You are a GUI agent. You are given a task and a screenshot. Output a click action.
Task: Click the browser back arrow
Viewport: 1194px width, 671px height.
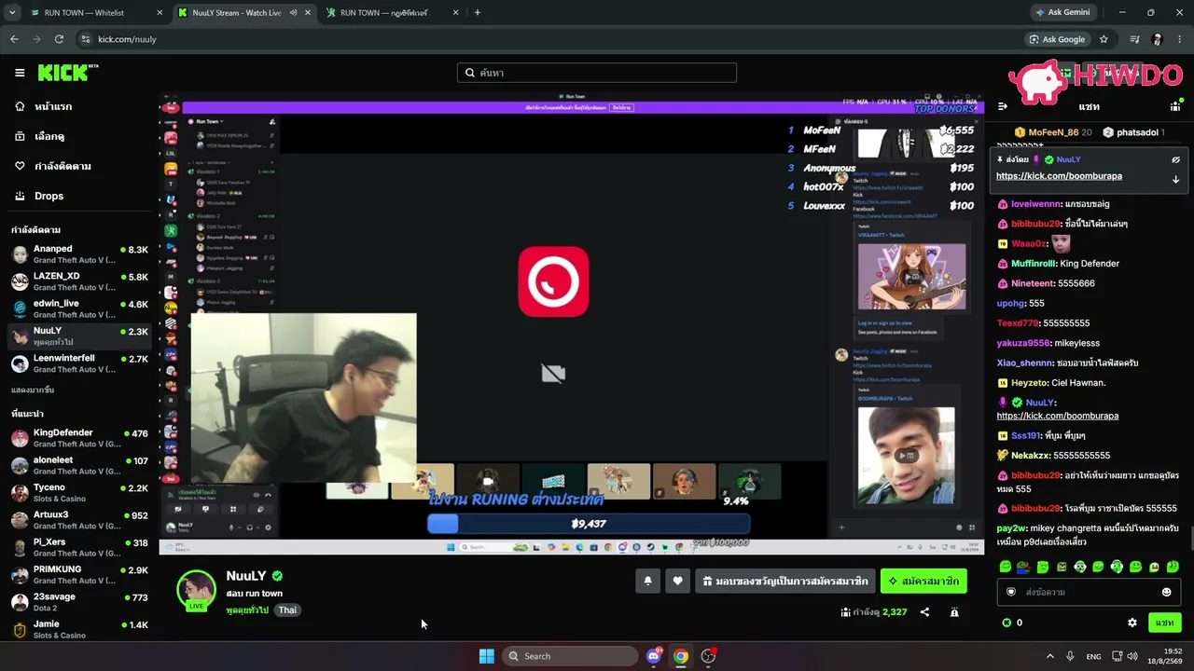pyautogui.click(x=14, y=39)
